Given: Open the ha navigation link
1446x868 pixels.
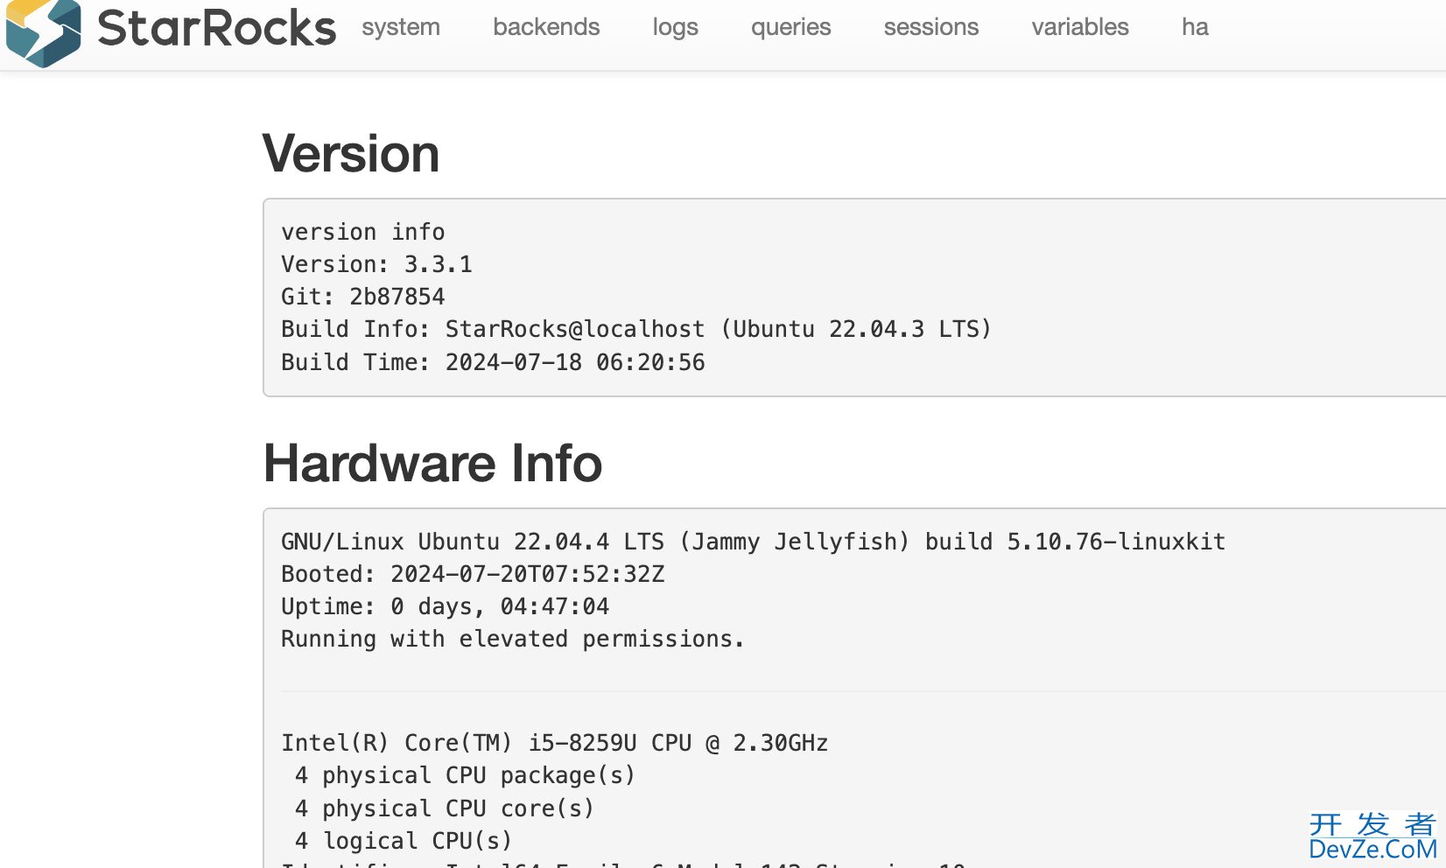Looking at the screenshot, I should click(1195, 27).
